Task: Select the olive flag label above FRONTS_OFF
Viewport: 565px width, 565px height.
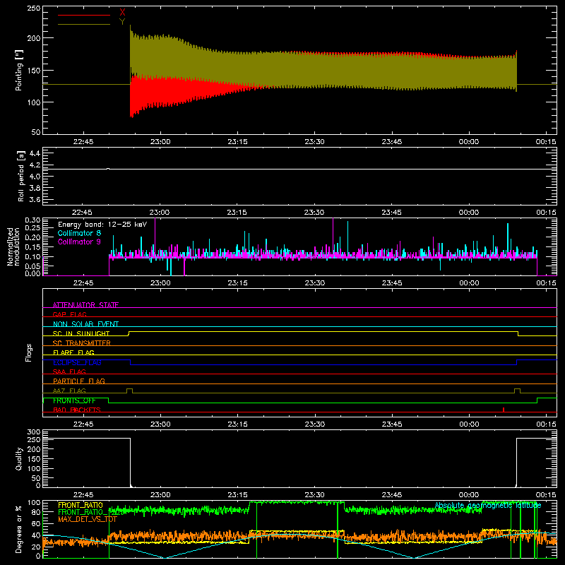Action: pyautogui.click(x=69, y=391)
